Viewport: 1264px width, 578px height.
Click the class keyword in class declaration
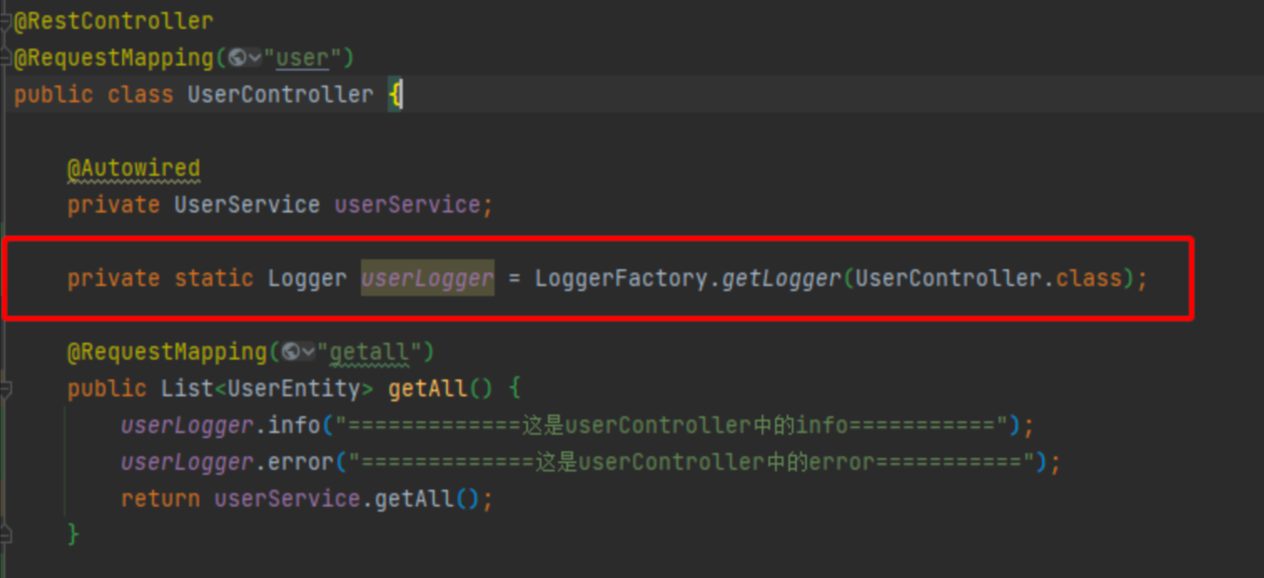pos(140,94)
